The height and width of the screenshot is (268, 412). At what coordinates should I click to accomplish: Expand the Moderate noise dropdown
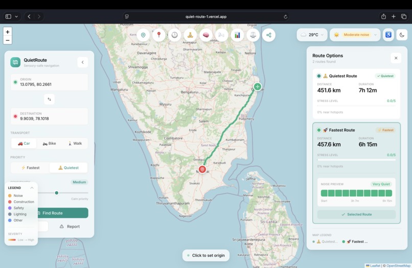click(355, 35)
